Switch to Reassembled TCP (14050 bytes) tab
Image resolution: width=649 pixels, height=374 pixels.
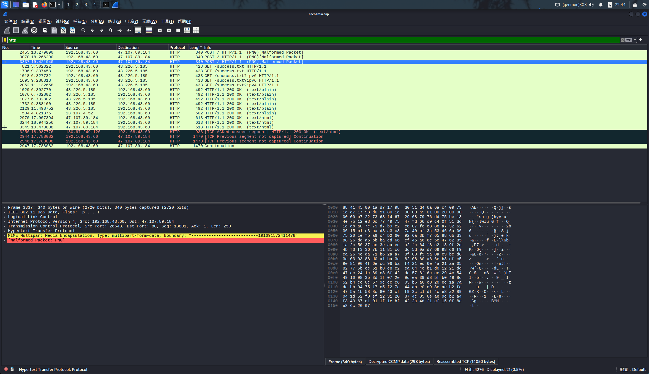(x=466, y=362)
